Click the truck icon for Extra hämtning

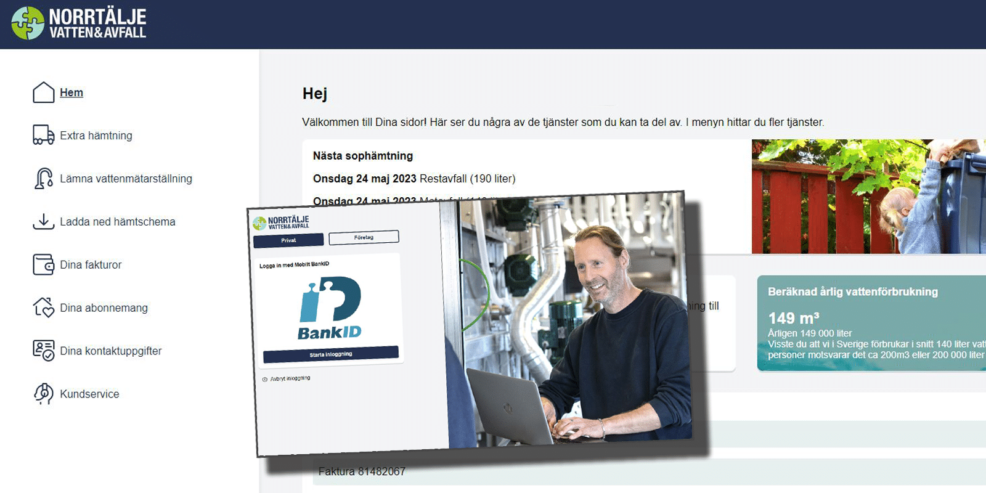44,135
